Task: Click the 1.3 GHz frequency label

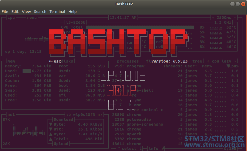Action: [x=223, y=22]
